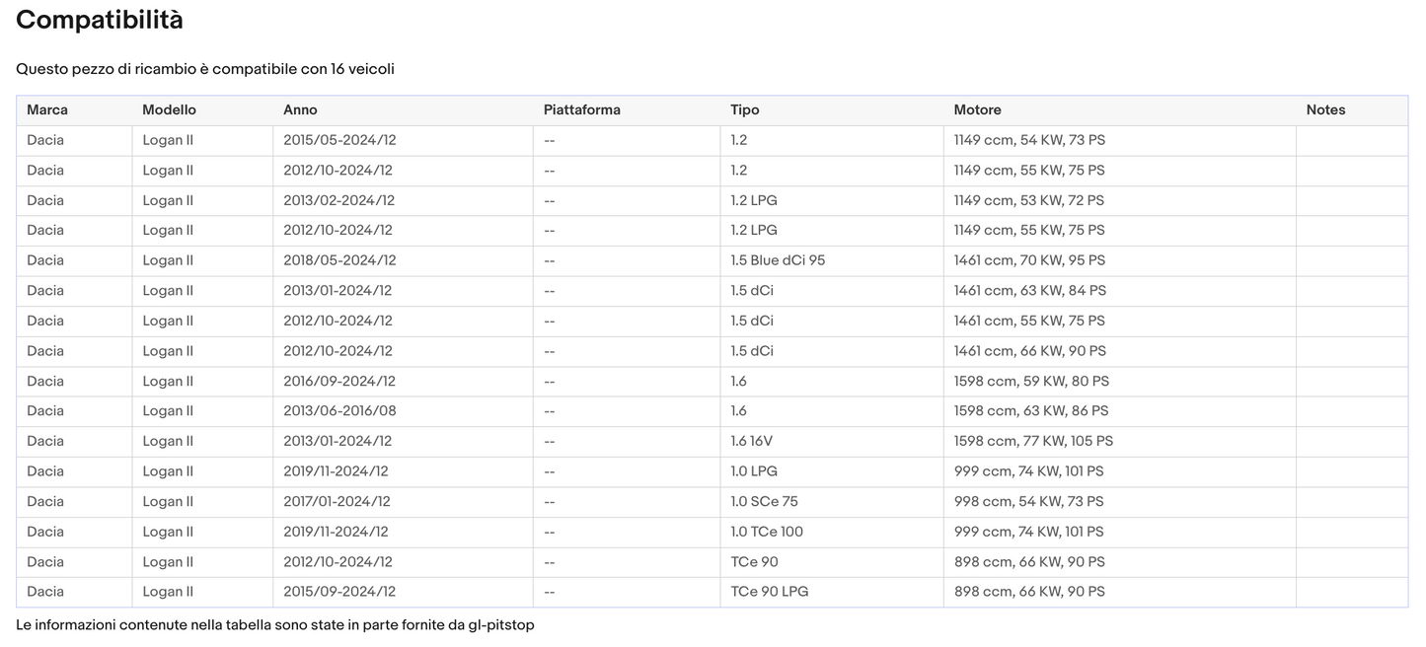Select the 1461 ccm, 70 KW, 95 PS cell
The height and width of the screenshot is (647, 1426).
click(x=1029, y=260)
